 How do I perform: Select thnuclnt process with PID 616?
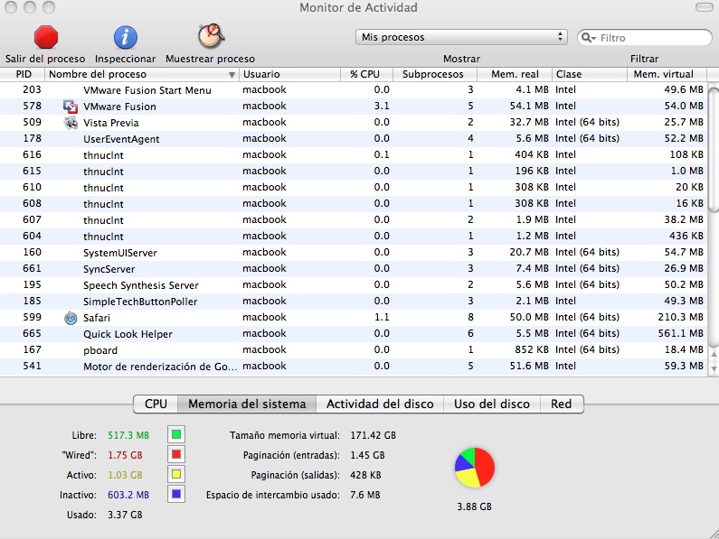coord(353,154)
